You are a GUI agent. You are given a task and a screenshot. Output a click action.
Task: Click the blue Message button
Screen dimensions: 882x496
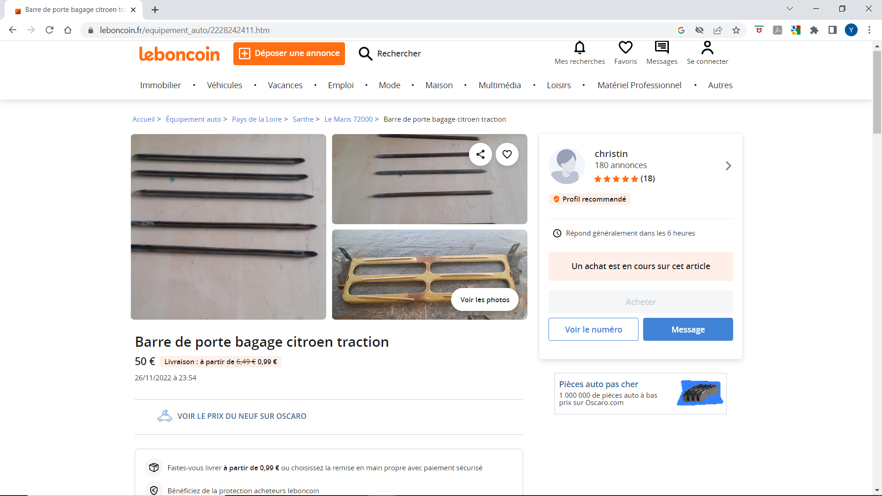click(x=688, y=329)
